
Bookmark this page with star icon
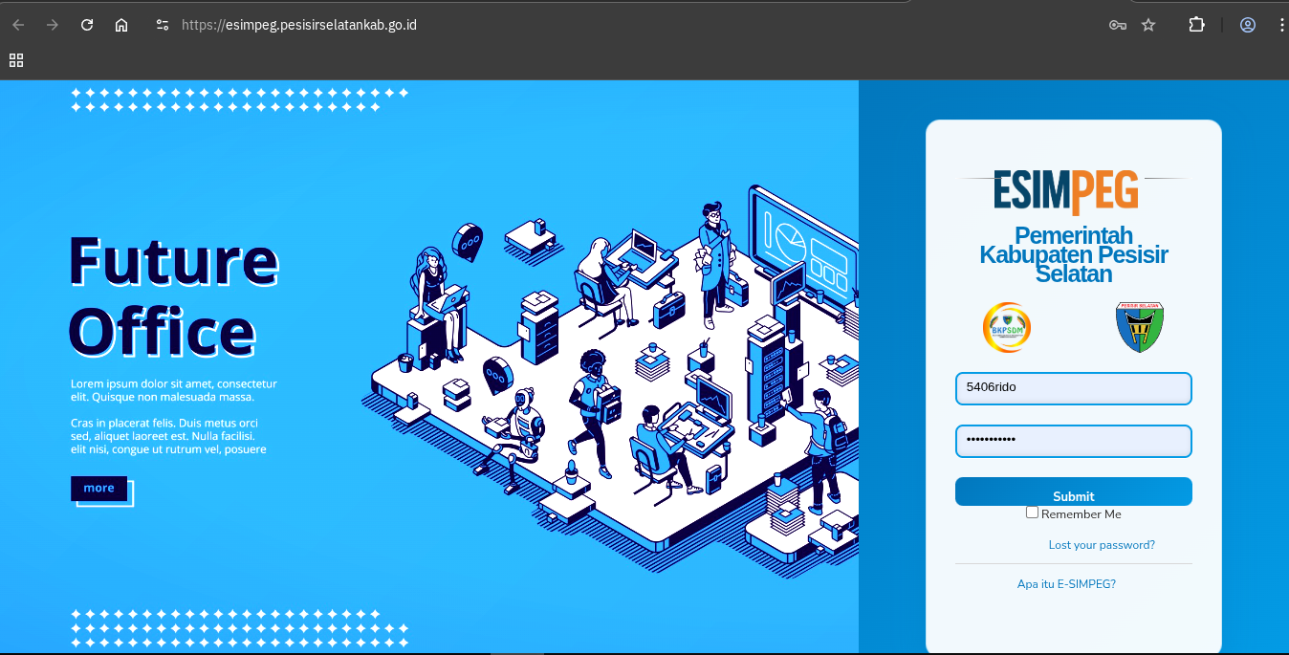pos(1148,25)
